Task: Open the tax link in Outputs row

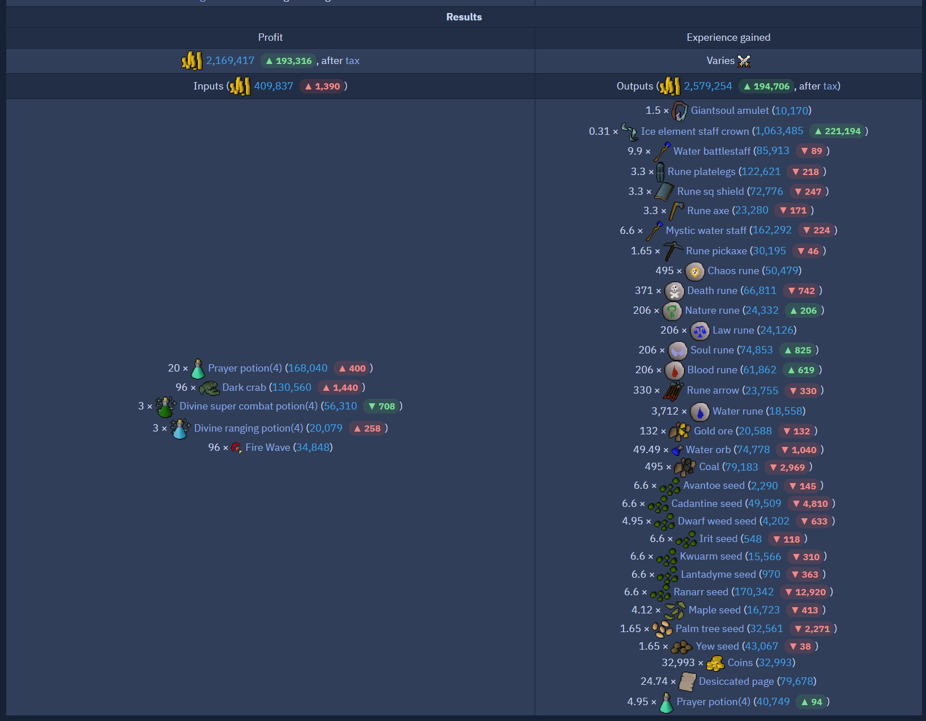Action: [830, 86]
